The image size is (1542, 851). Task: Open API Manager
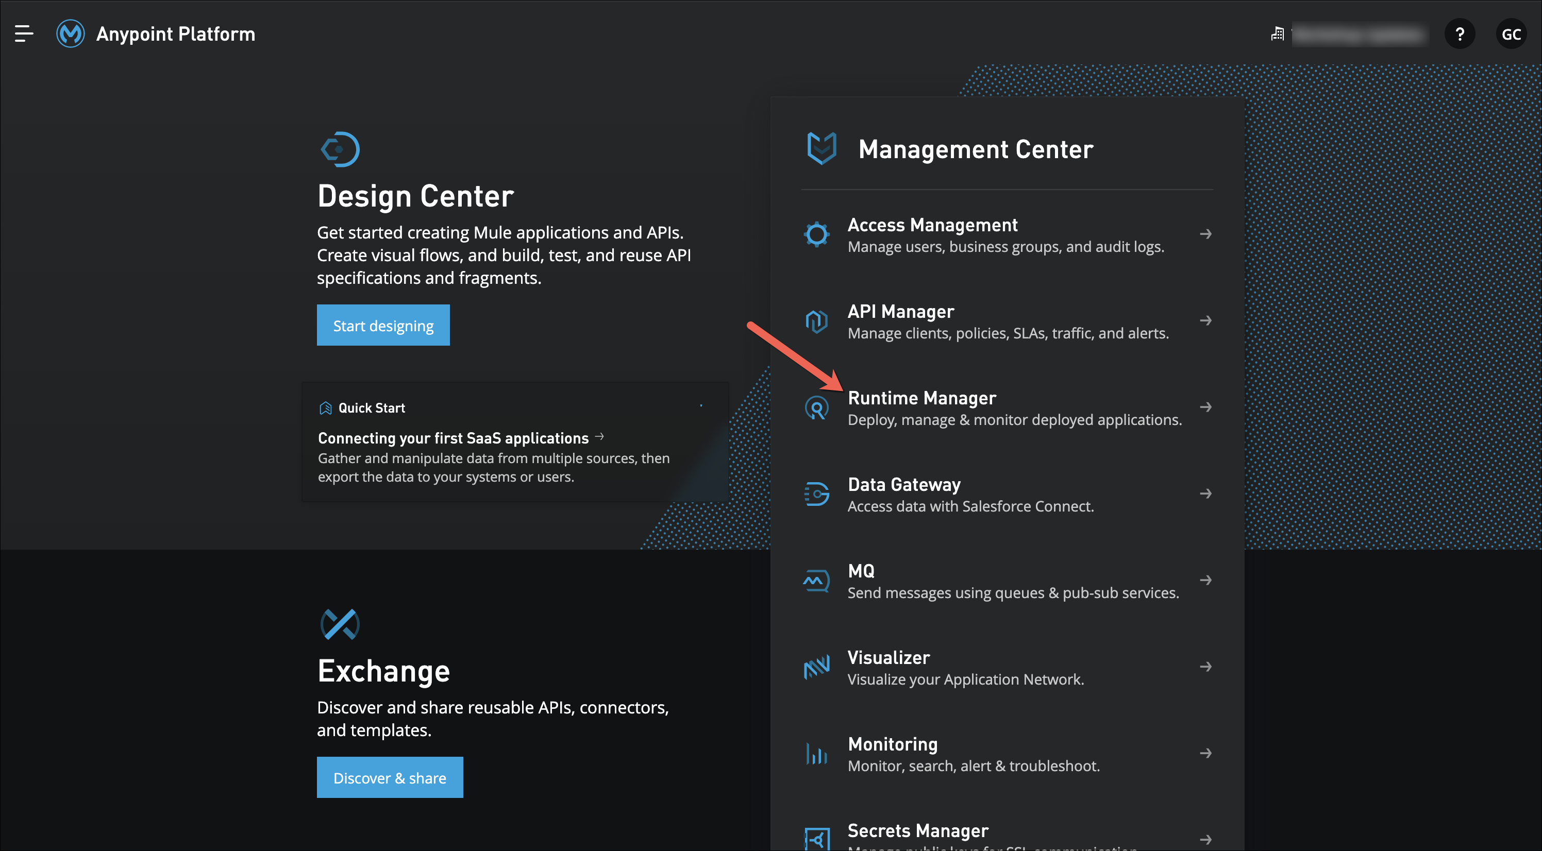pos(901,312)
